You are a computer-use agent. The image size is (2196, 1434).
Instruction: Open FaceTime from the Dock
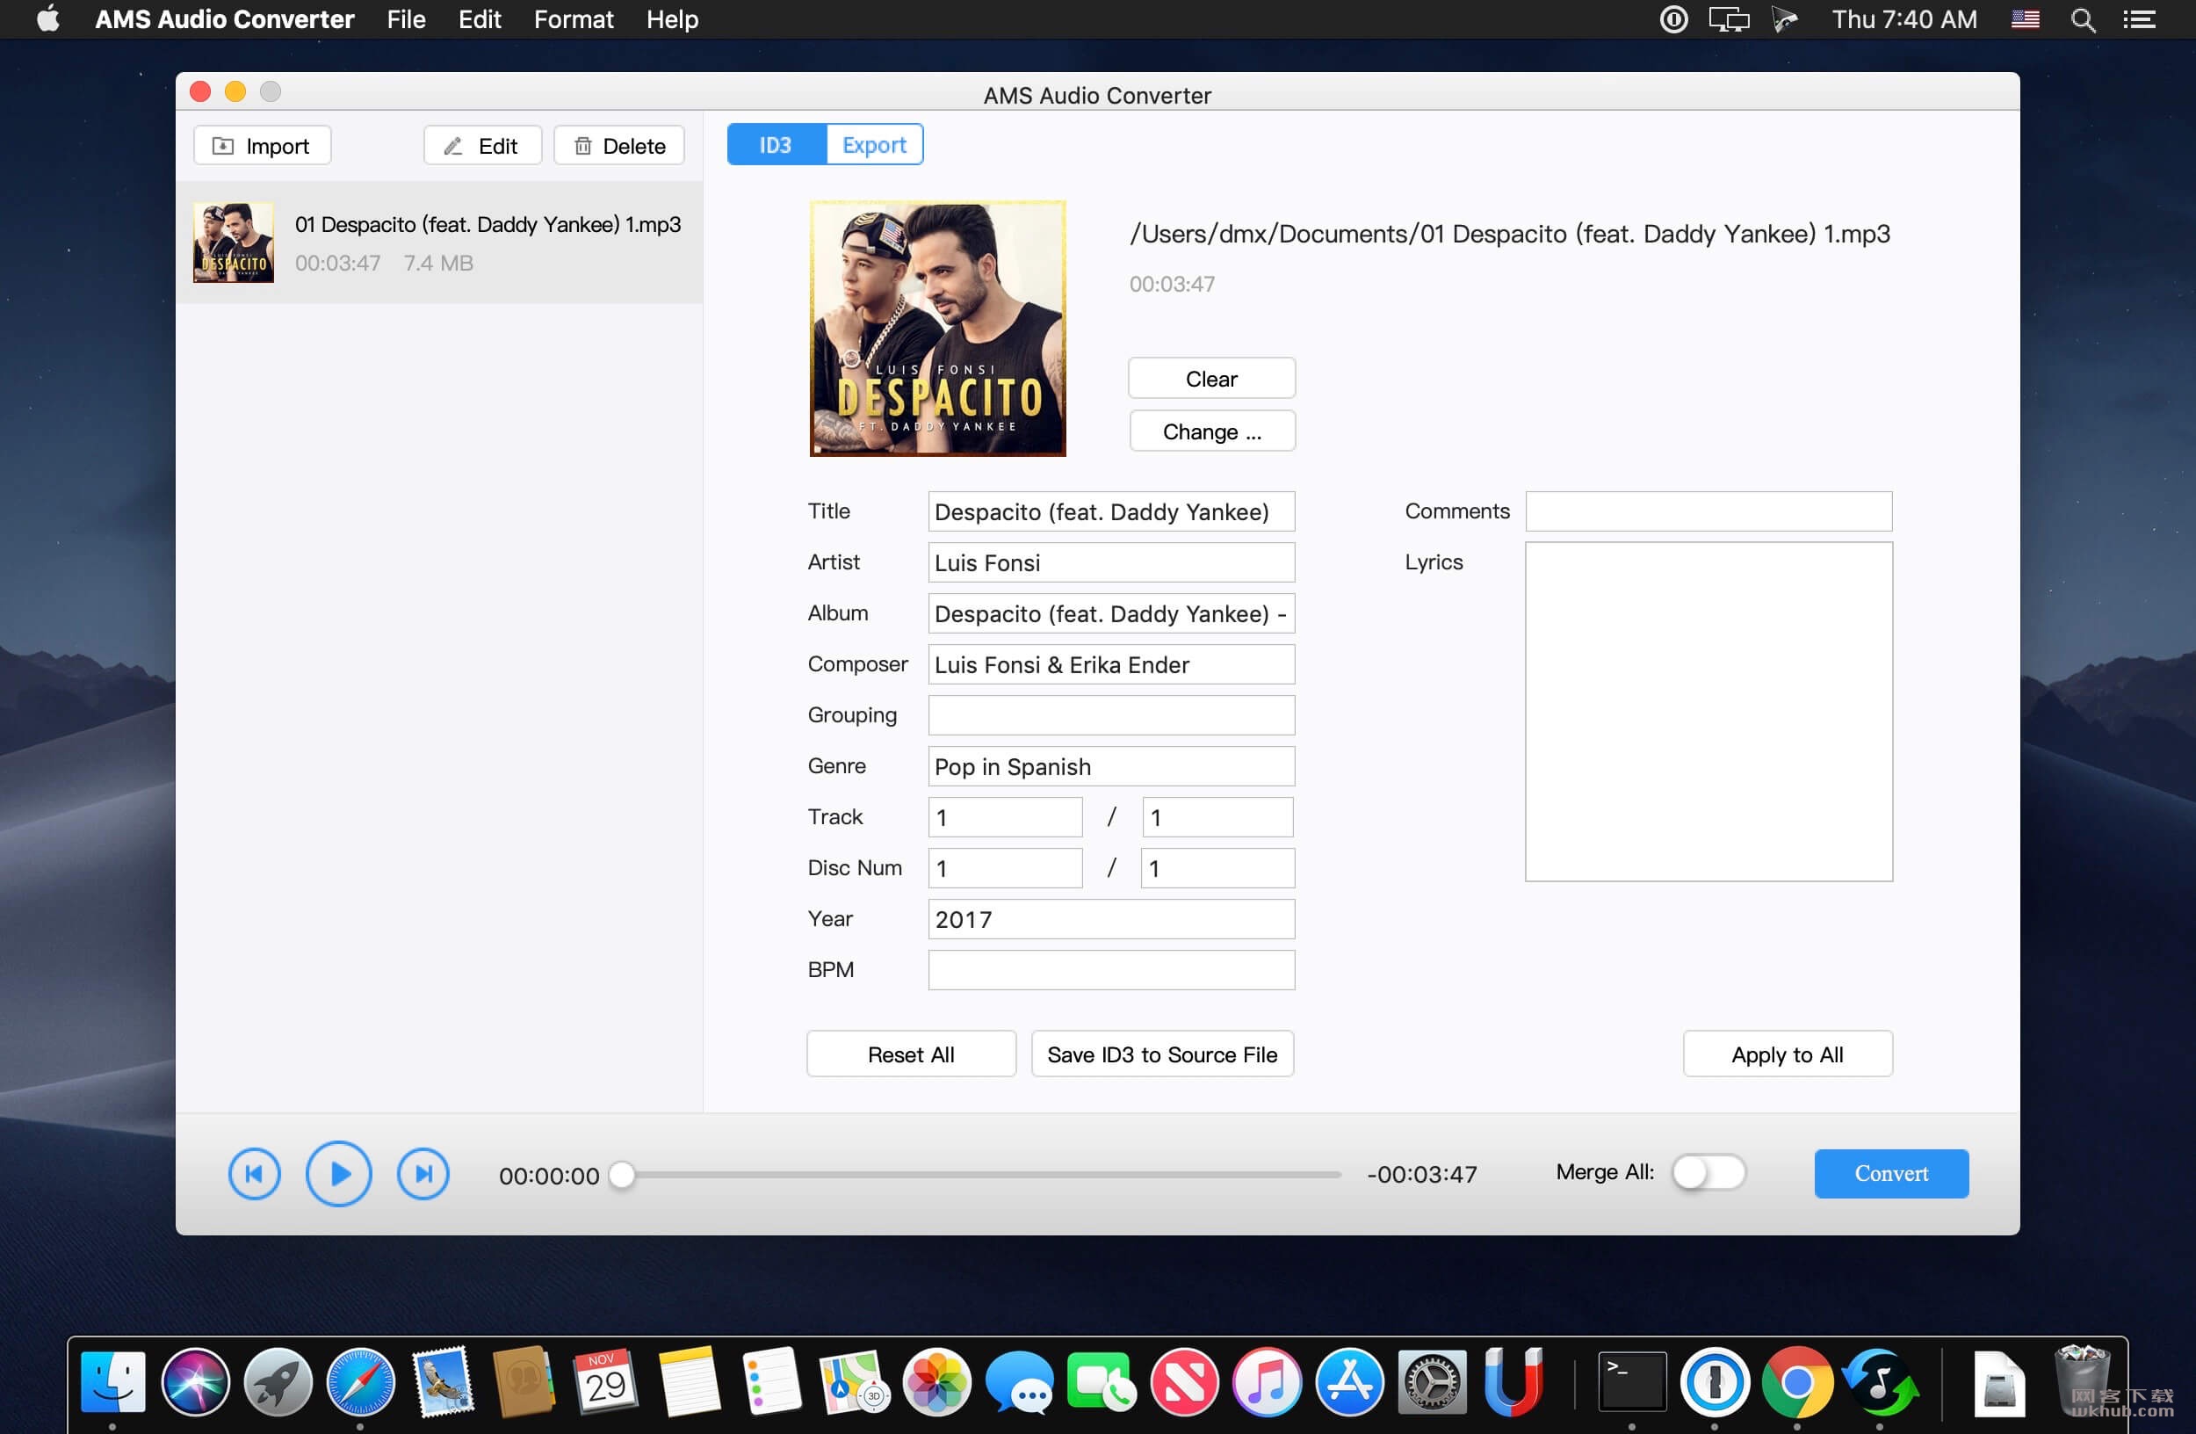[x=1101, y=1381]
